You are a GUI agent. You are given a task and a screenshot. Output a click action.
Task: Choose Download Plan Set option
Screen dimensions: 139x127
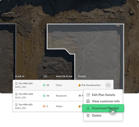(x=103, y=108)
